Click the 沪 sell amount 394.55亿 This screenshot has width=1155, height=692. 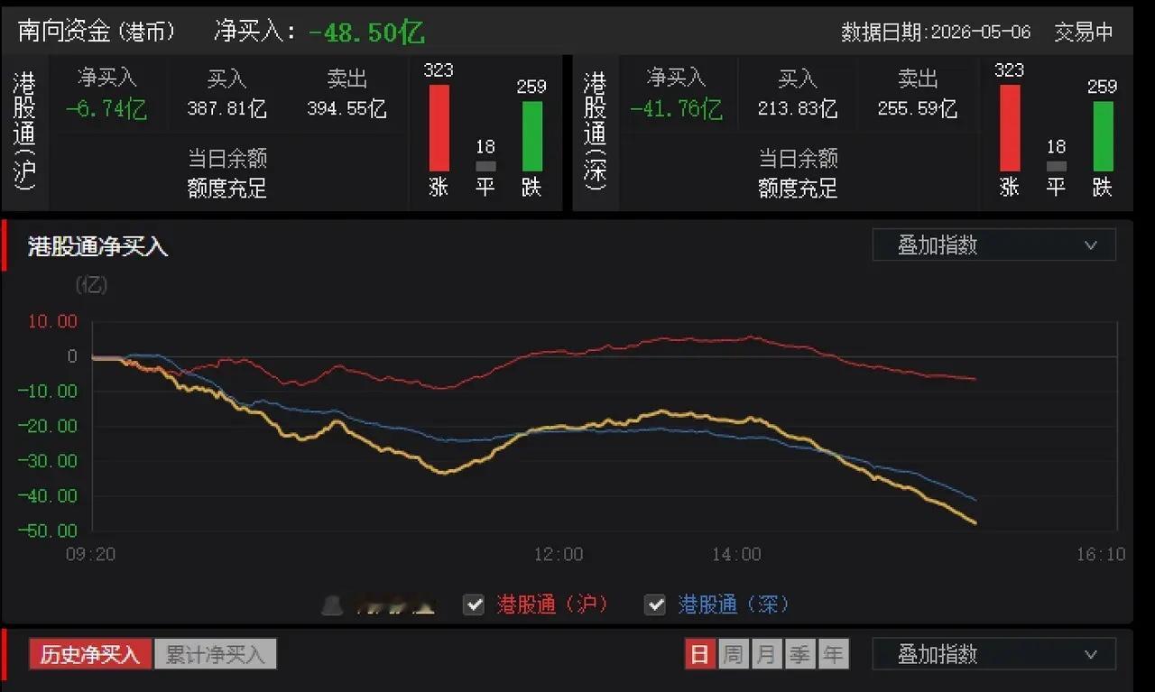coord(346,109)
